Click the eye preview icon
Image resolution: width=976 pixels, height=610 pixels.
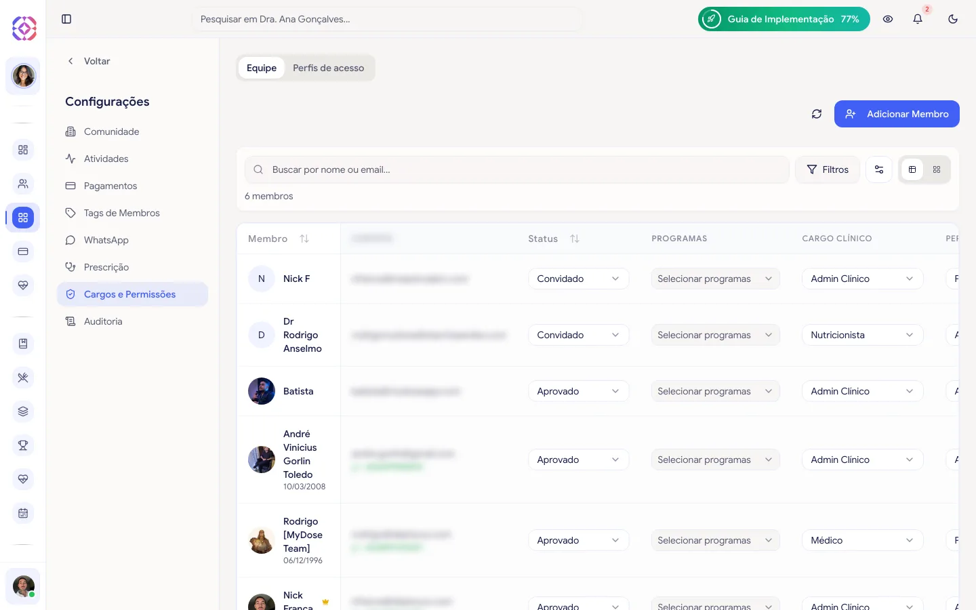click(x=888, y=19)
